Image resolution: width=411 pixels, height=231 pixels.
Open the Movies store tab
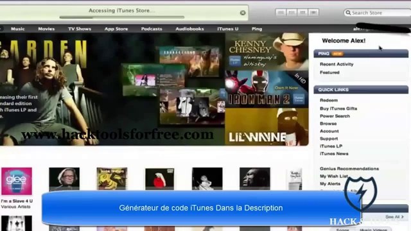[46, 29]
